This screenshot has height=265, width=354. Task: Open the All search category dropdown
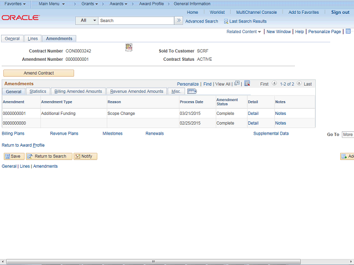87,20
